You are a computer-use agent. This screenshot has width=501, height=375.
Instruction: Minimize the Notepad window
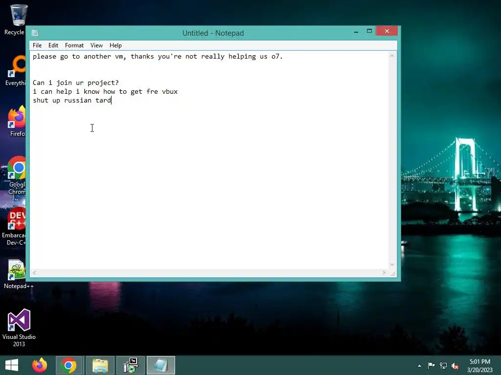tap(356, 32)
